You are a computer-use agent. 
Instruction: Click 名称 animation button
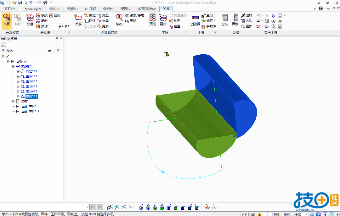(x=247, y=21)
